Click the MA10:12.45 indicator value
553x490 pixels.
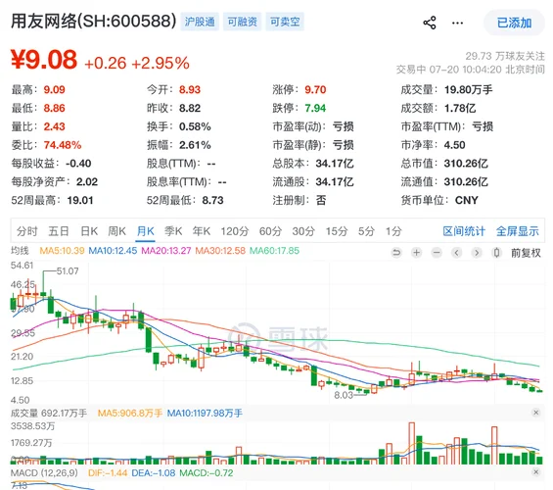point(113,251)
